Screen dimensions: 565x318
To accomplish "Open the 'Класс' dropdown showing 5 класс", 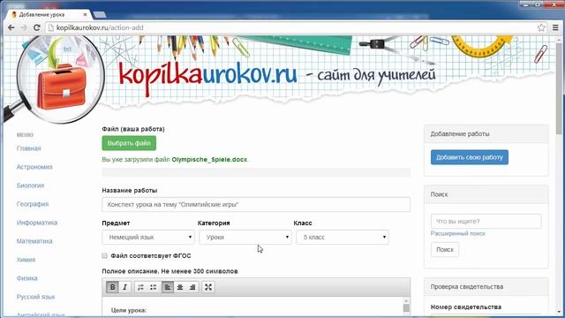I will [x=343, y=238].
